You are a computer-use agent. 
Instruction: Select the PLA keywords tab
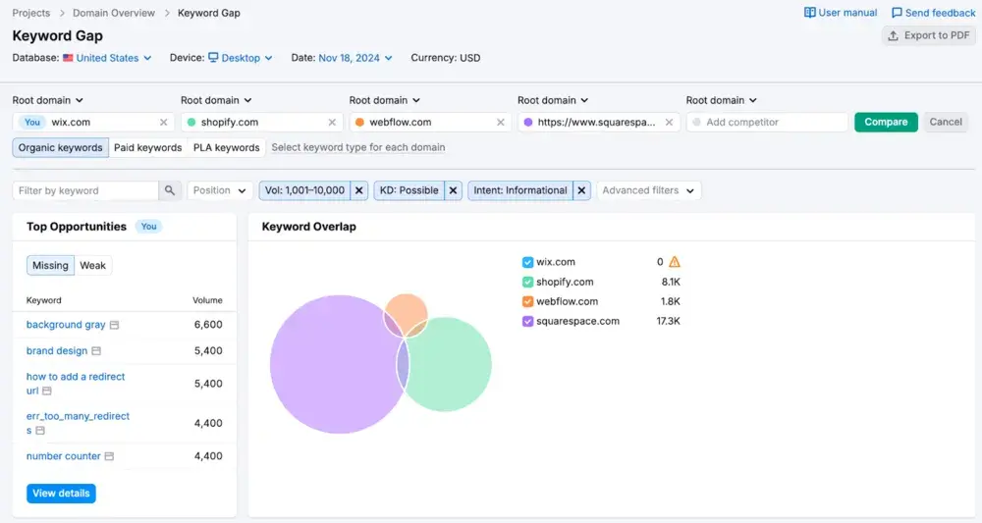click(226, 147)
